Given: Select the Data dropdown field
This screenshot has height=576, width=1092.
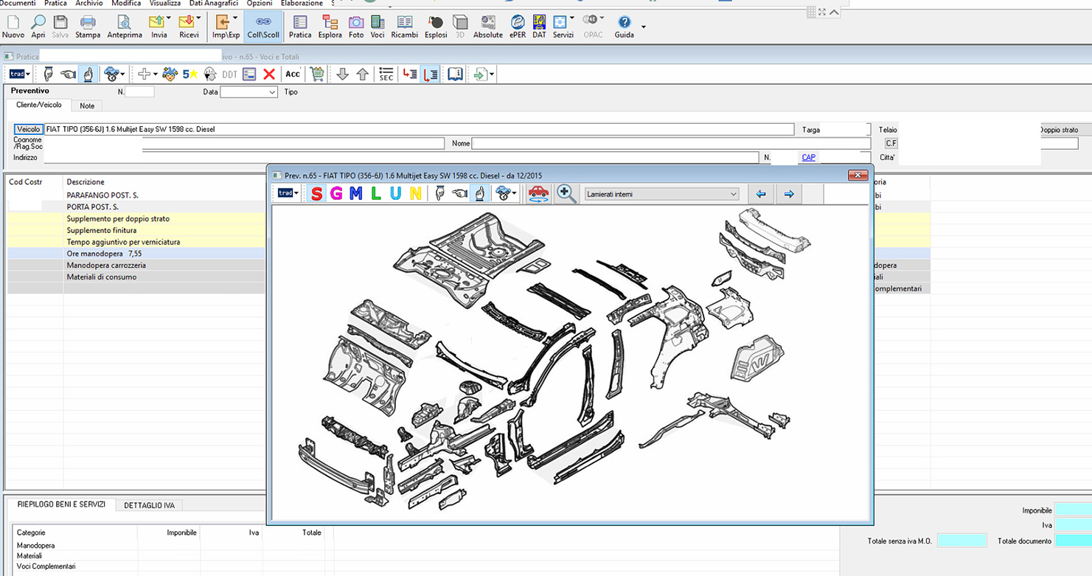Looking at the screenshot, I should [x=248, y=92].
